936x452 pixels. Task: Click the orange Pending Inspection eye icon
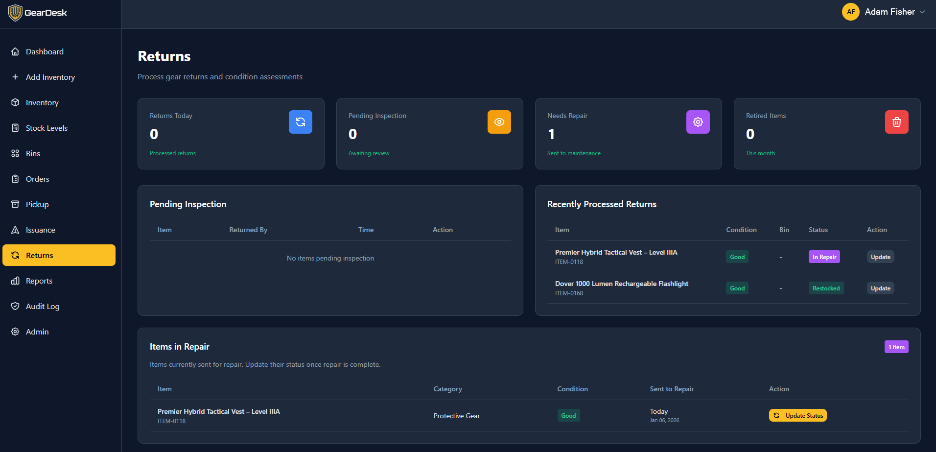click(x=499, y=122)
